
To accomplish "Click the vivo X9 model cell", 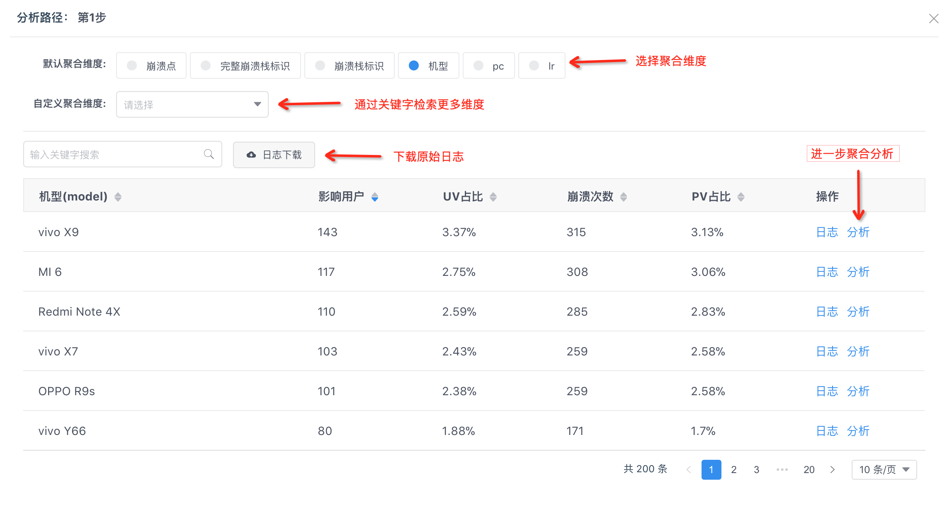I will [x=58, y=232].
